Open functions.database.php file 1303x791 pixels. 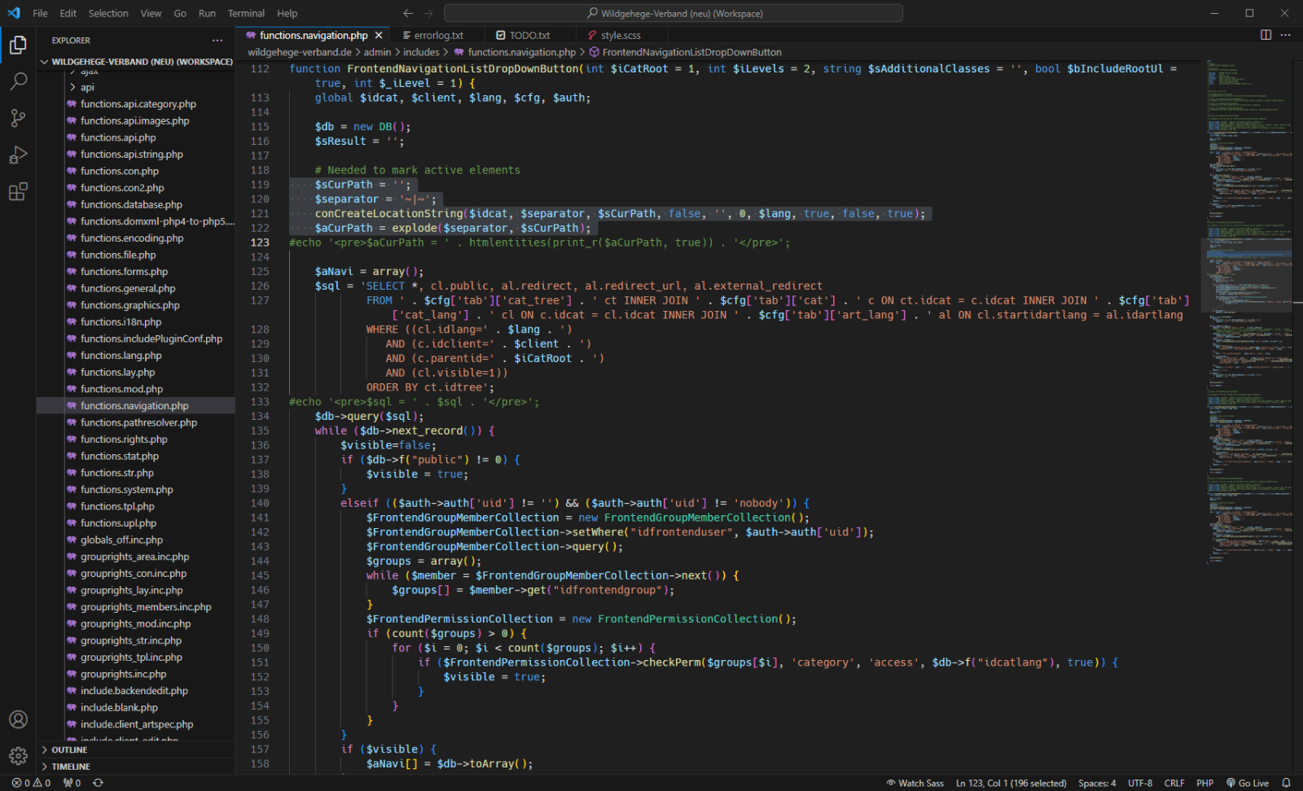coord(131,204)
